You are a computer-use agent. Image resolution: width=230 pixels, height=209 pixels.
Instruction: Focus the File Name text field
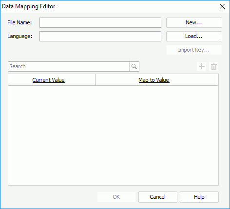[100, 23]
